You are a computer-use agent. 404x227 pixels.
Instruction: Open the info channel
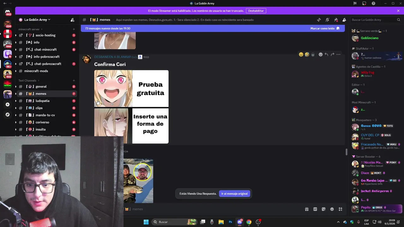pos(47,42)
